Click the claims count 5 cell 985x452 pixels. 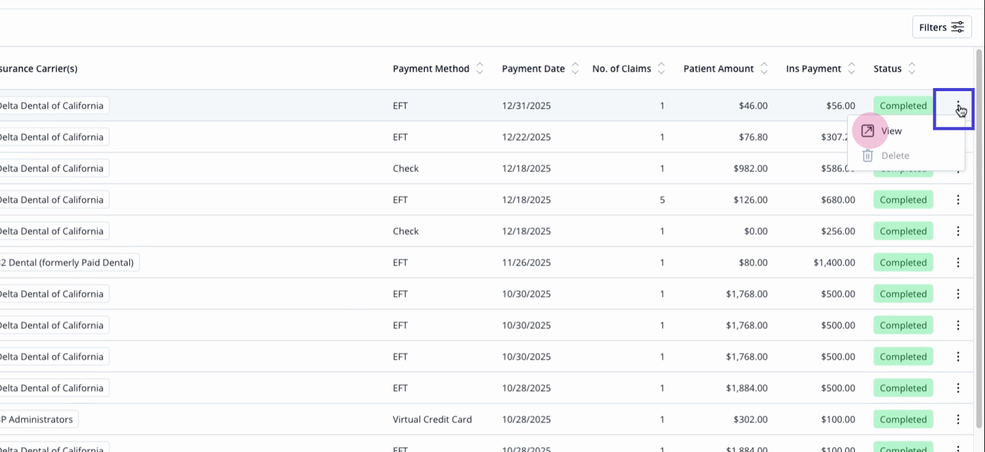tap(662, 200)
